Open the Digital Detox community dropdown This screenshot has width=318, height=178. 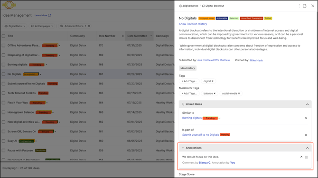15,26
